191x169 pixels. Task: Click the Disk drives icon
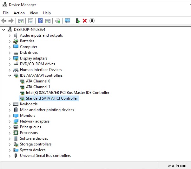click(x=16, y=53)
